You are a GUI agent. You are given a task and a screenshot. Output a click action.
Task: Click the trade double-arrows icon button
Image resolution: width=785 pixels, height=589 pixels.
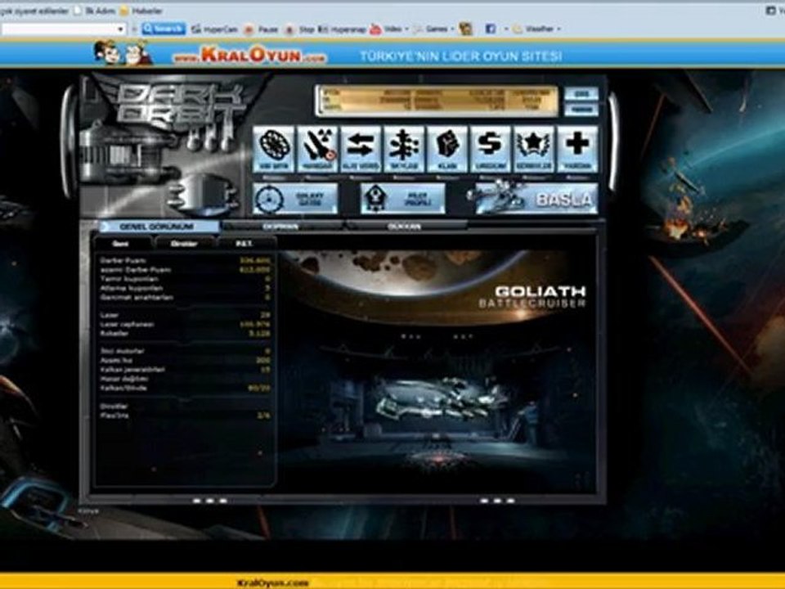point(361,149)
